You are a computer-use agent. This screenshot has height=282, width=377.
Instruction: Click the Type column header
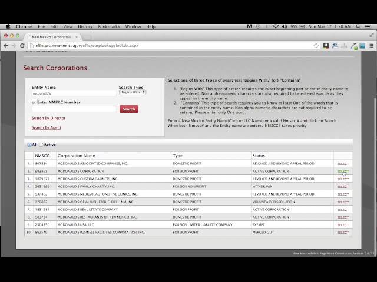click(178, 156)
